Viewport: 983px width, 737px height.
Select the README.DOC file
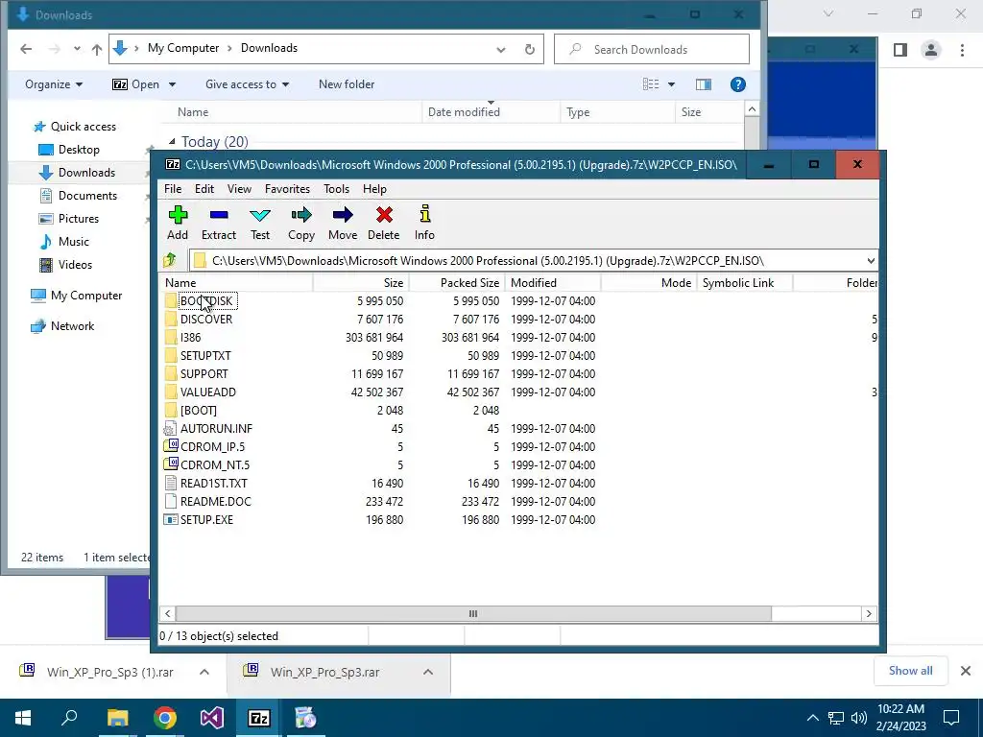coord(216,501)
